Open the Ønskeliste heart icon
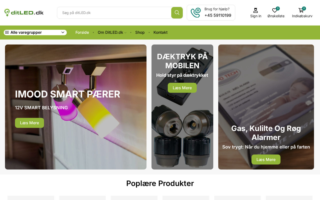The height and width of the screenshot is (200, 320). coord(275,10)
